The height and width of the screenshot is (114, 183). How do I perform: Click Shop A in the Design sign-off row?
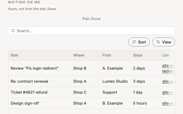(80, 103)
